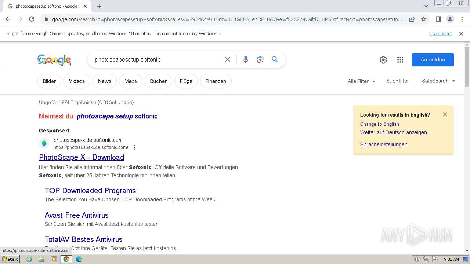Open the tab search chevron
The height and width of the screenshot is (264, 470).
[x=426, y=6]
